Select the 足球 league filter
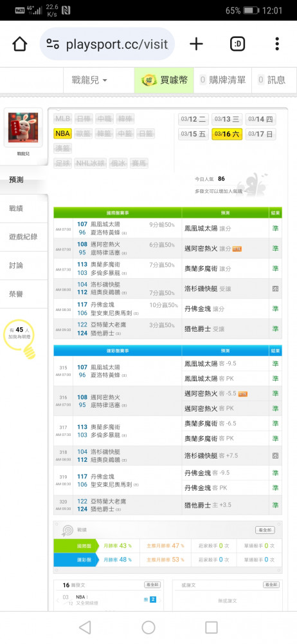The image size is (297, 644). 63,163
